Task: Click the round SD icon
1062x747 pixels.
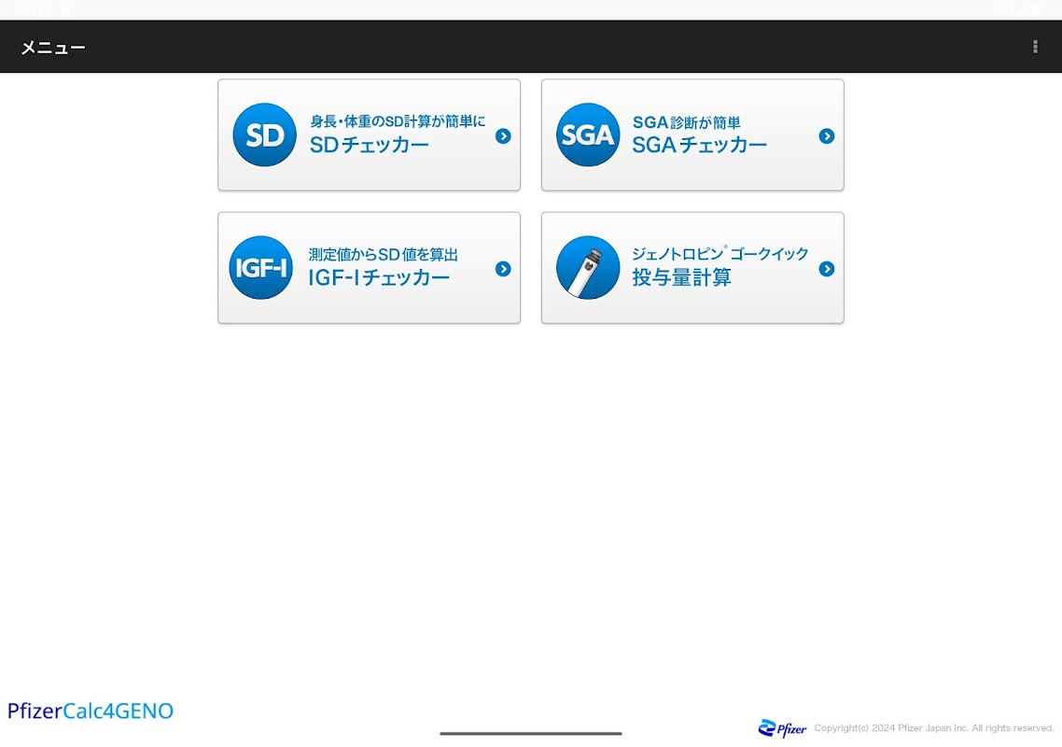Action: pyautogui.click(x=265, y=134)
